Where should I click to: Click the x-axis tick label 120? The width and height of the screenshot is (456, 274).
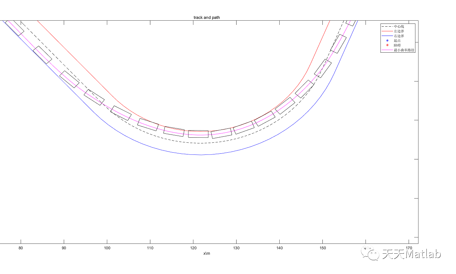click(x=193, y=248)
